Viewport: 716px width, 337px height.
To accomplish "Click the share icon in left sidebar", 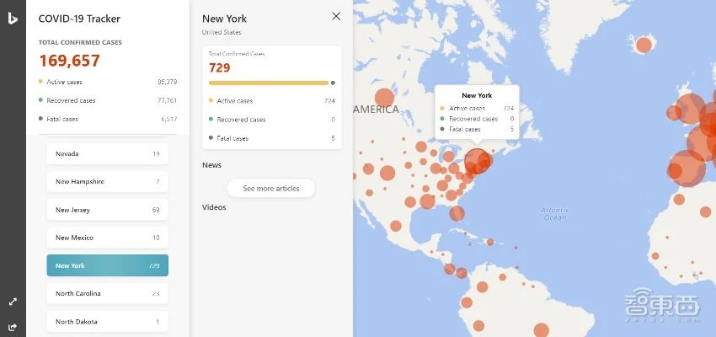I will pos(13,327).
